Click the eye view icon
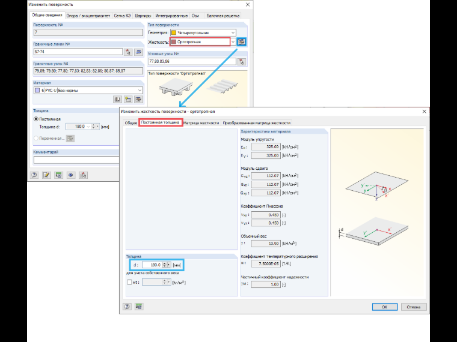This screenshot has width=457, height=342. (71, 175)
